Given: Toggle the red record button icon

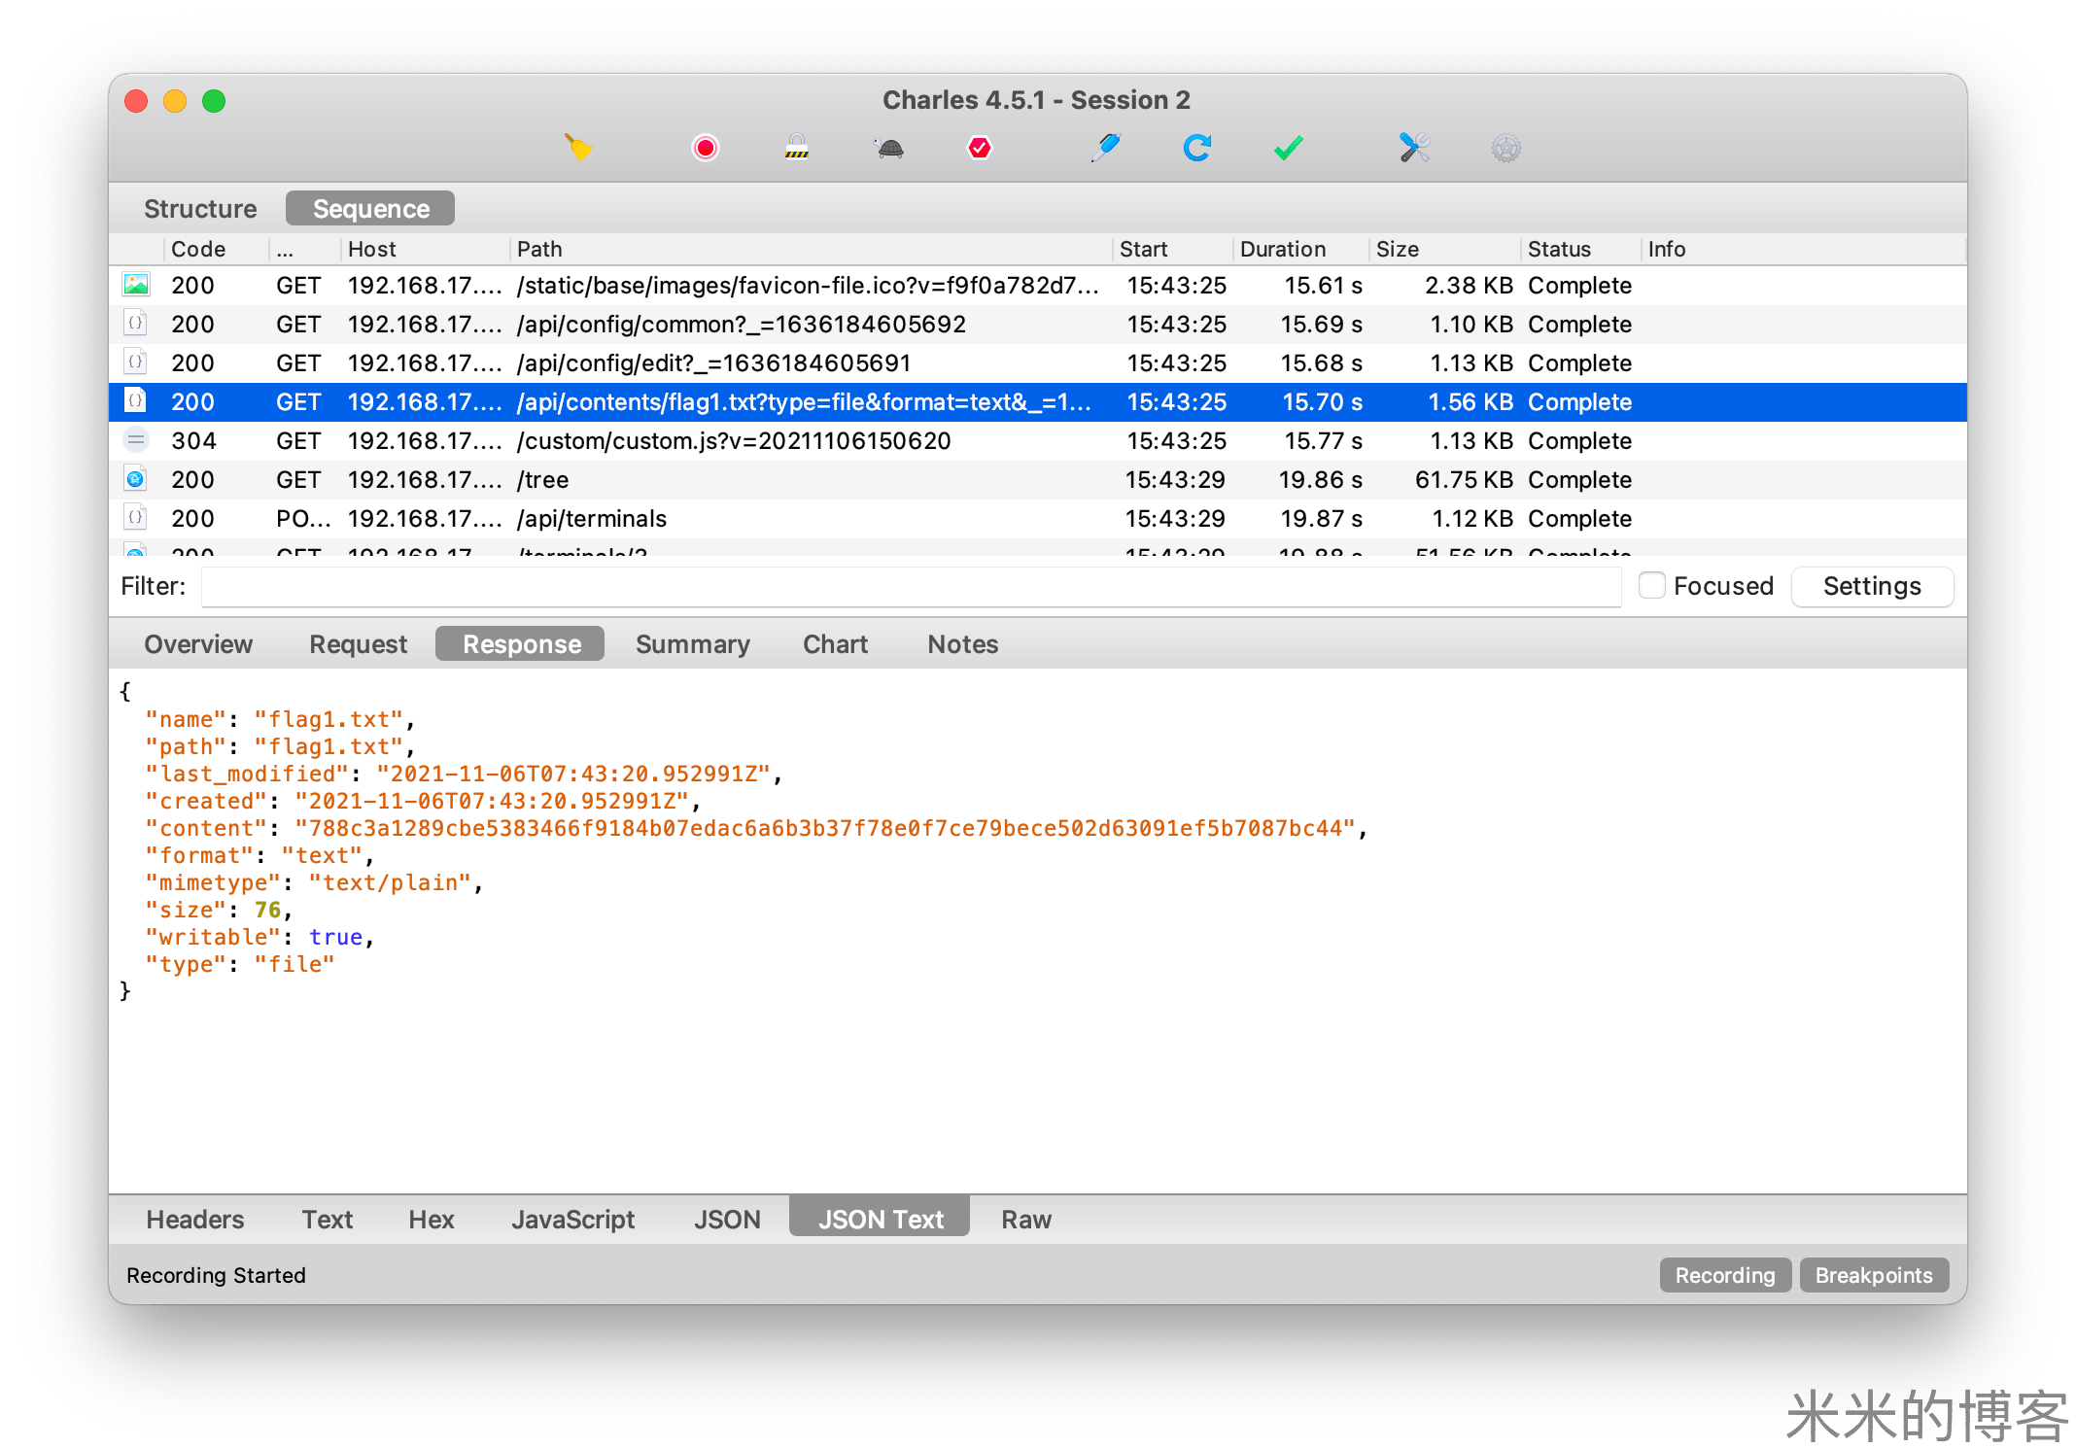Looking at the screenshot, I should click(x=706, y=148).
